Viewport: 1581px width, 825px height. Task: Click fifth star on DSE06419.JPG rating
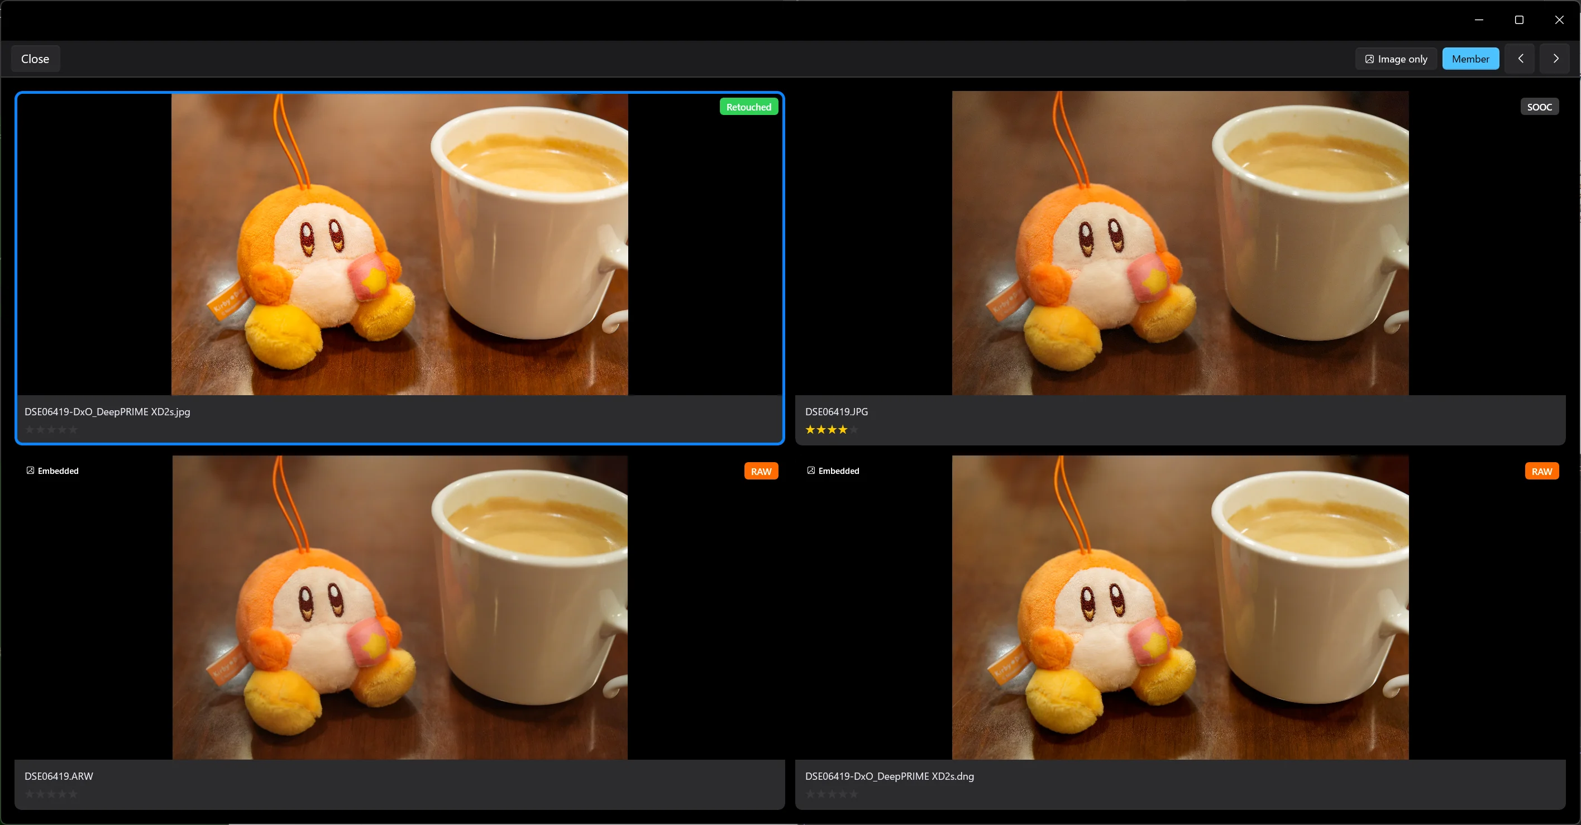(854, 429)
